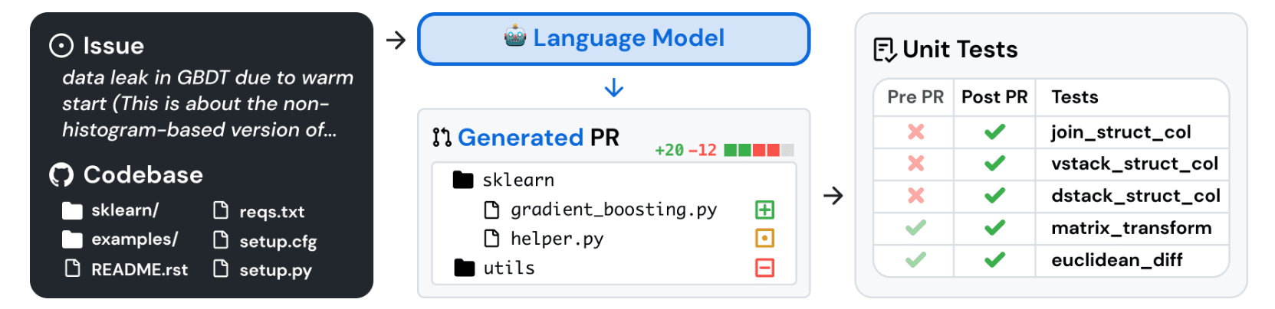The width and height of the screenshot is (1275, 309).
Task: Click the GitHub Codebase logo icon
Action: (x=61, y=175)
